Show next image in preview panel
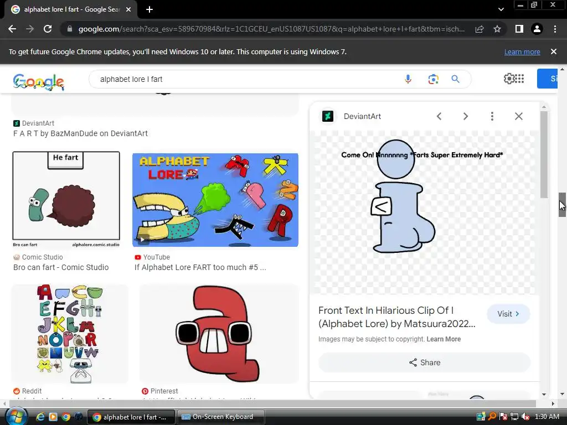The height and width of the screenshot is (425, 567). 465,116
